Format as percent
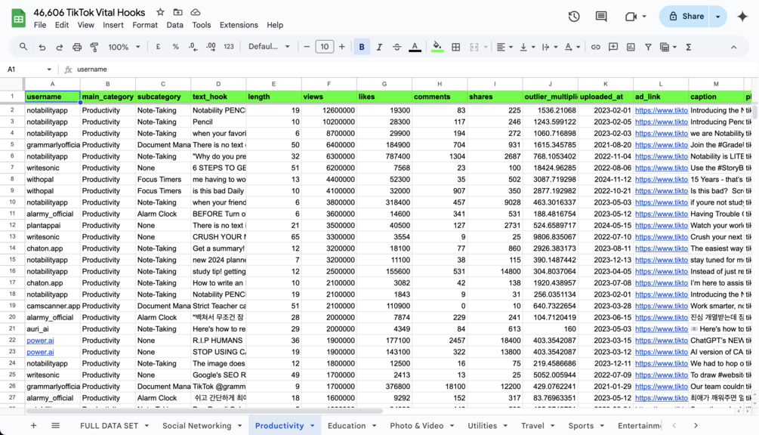 click(175, 47)
